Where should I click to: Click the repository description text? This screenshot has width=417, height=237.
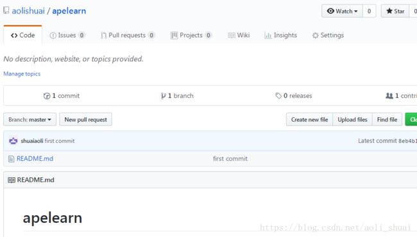[73, 59]
